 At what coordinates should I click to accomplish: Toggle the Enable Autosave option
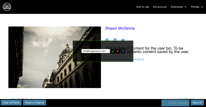(175, 103)
